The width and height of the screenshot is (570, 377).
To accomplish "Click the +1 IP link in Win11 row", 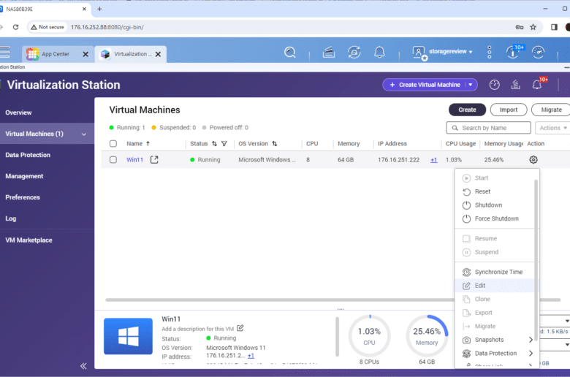I will click(433, 160).
